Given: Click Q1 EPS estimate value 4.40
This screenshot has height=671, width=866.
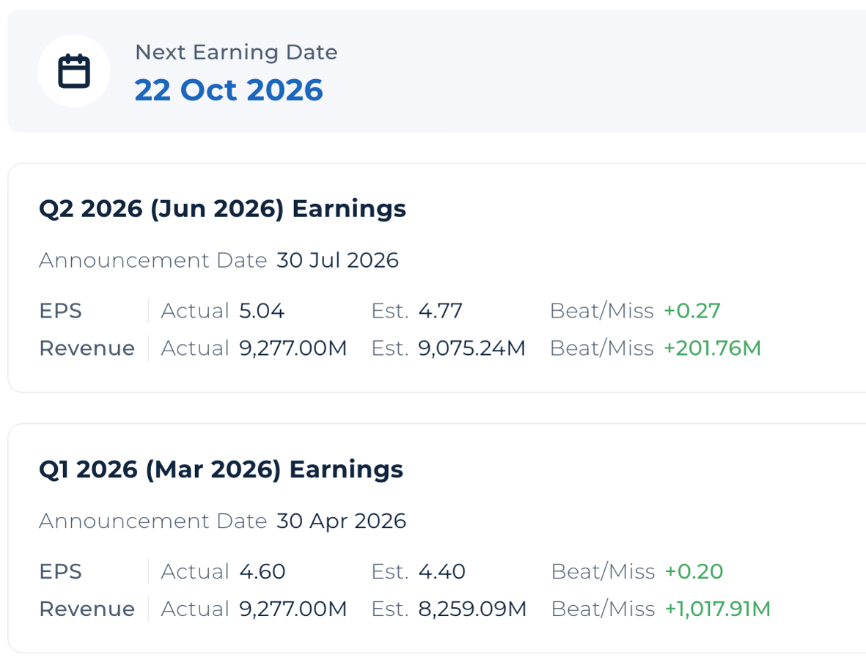Looking at the screenshot, I should click(442, 571).
